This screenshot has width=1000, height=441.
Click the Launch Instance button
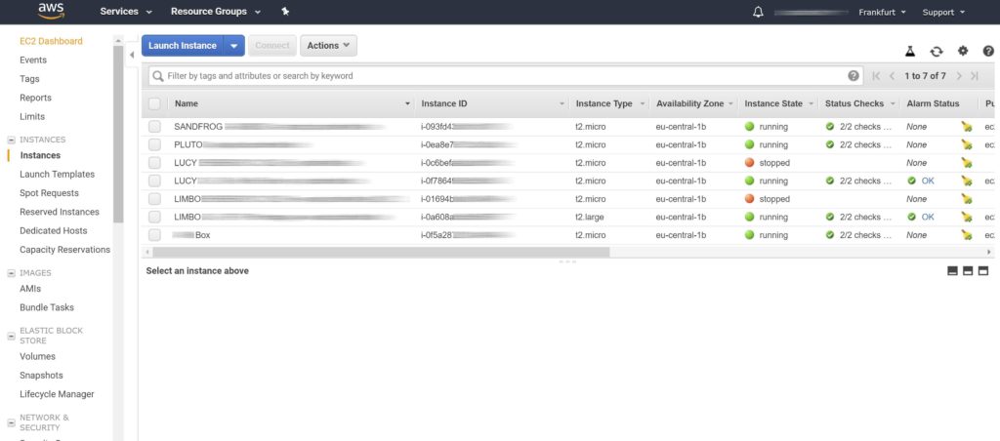(x=183, y=46)
